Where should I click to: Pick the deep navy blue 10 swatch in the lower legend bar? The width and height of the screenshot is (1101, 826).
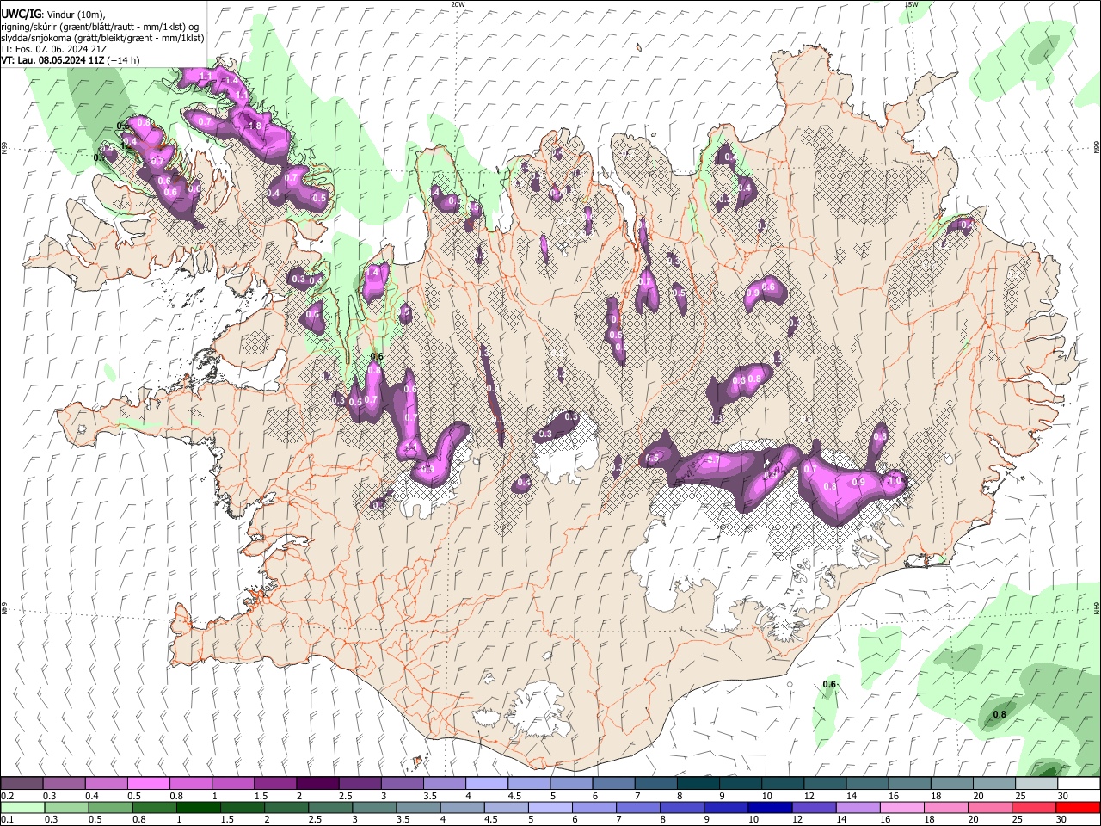click(x=770, y=807)
